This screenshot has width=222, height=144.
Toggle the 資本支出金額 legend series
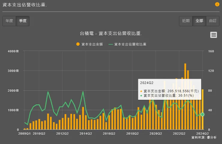coord(89,44)
